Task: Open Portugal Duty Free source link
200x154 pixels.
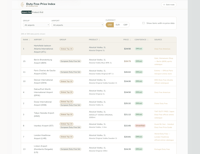Action: click(162, 149)
